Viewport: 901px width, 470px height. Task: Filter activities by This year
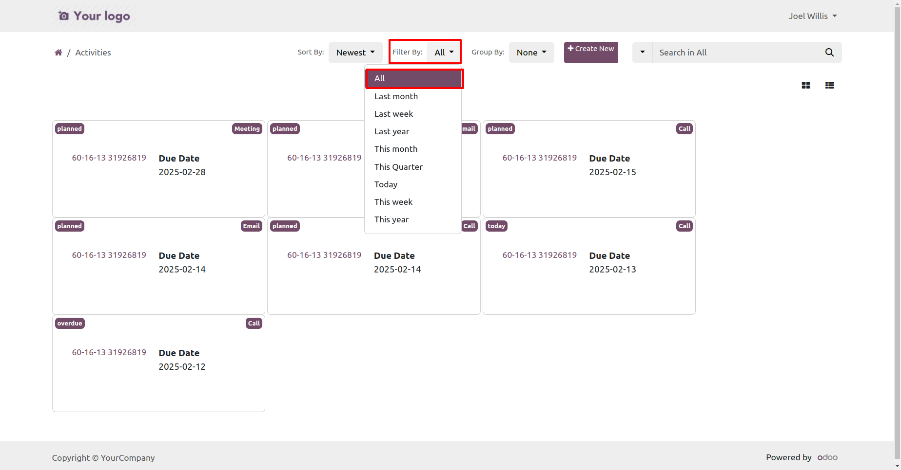point(413,219)
